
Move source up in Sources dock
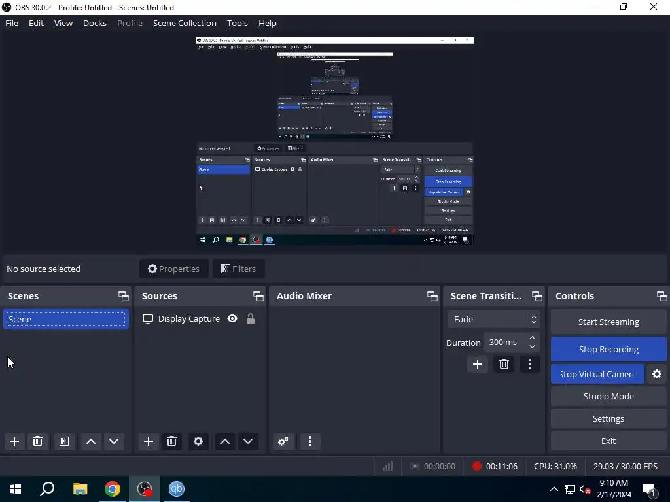point(225,441)
